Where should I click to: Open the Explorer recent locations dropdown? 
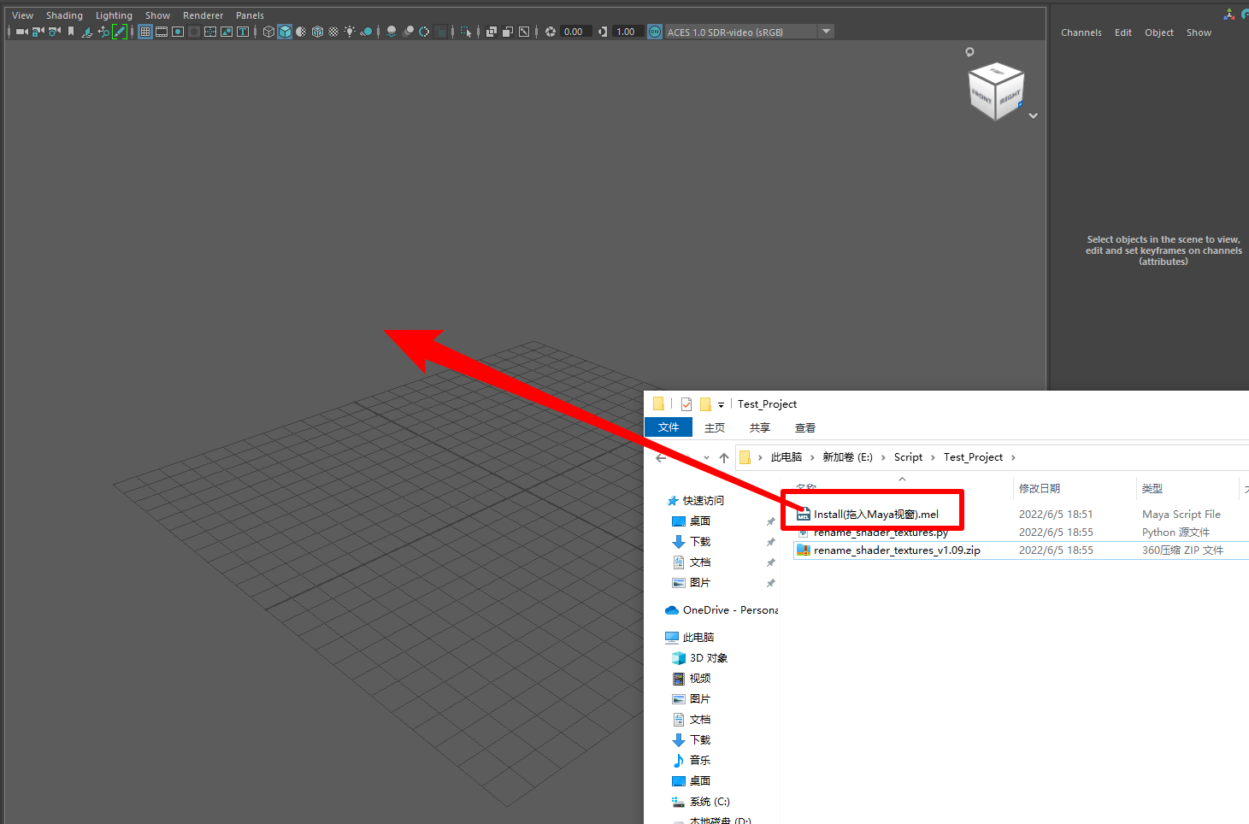click(x=706, y=458)
